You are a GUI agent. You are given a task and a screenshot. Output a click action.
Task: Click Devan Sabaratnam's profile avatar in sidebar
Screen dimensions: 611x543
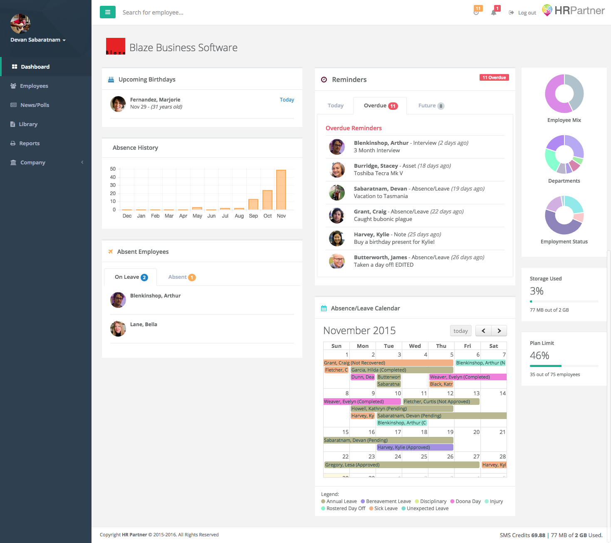pyautogui.click(x=20, y=24)
